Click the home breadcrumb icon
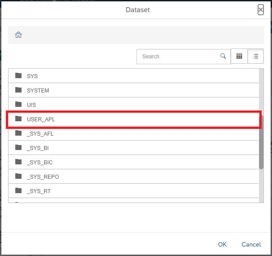 pyautogui.click(x=18, y=35)
